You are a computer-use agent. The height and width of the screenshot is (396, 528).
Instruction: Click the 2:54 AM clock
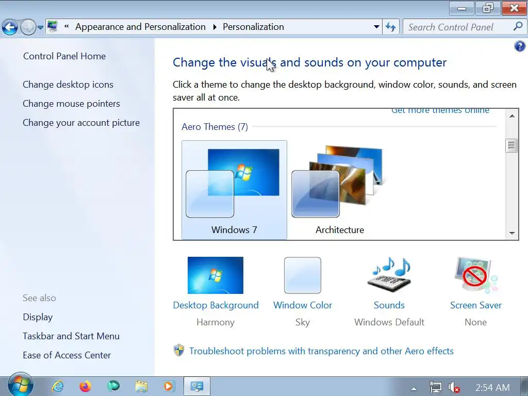492,388
